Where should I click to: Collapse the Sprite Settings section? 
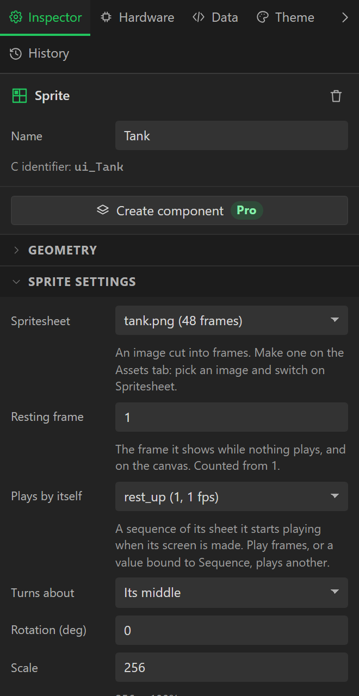coord(179,282)
